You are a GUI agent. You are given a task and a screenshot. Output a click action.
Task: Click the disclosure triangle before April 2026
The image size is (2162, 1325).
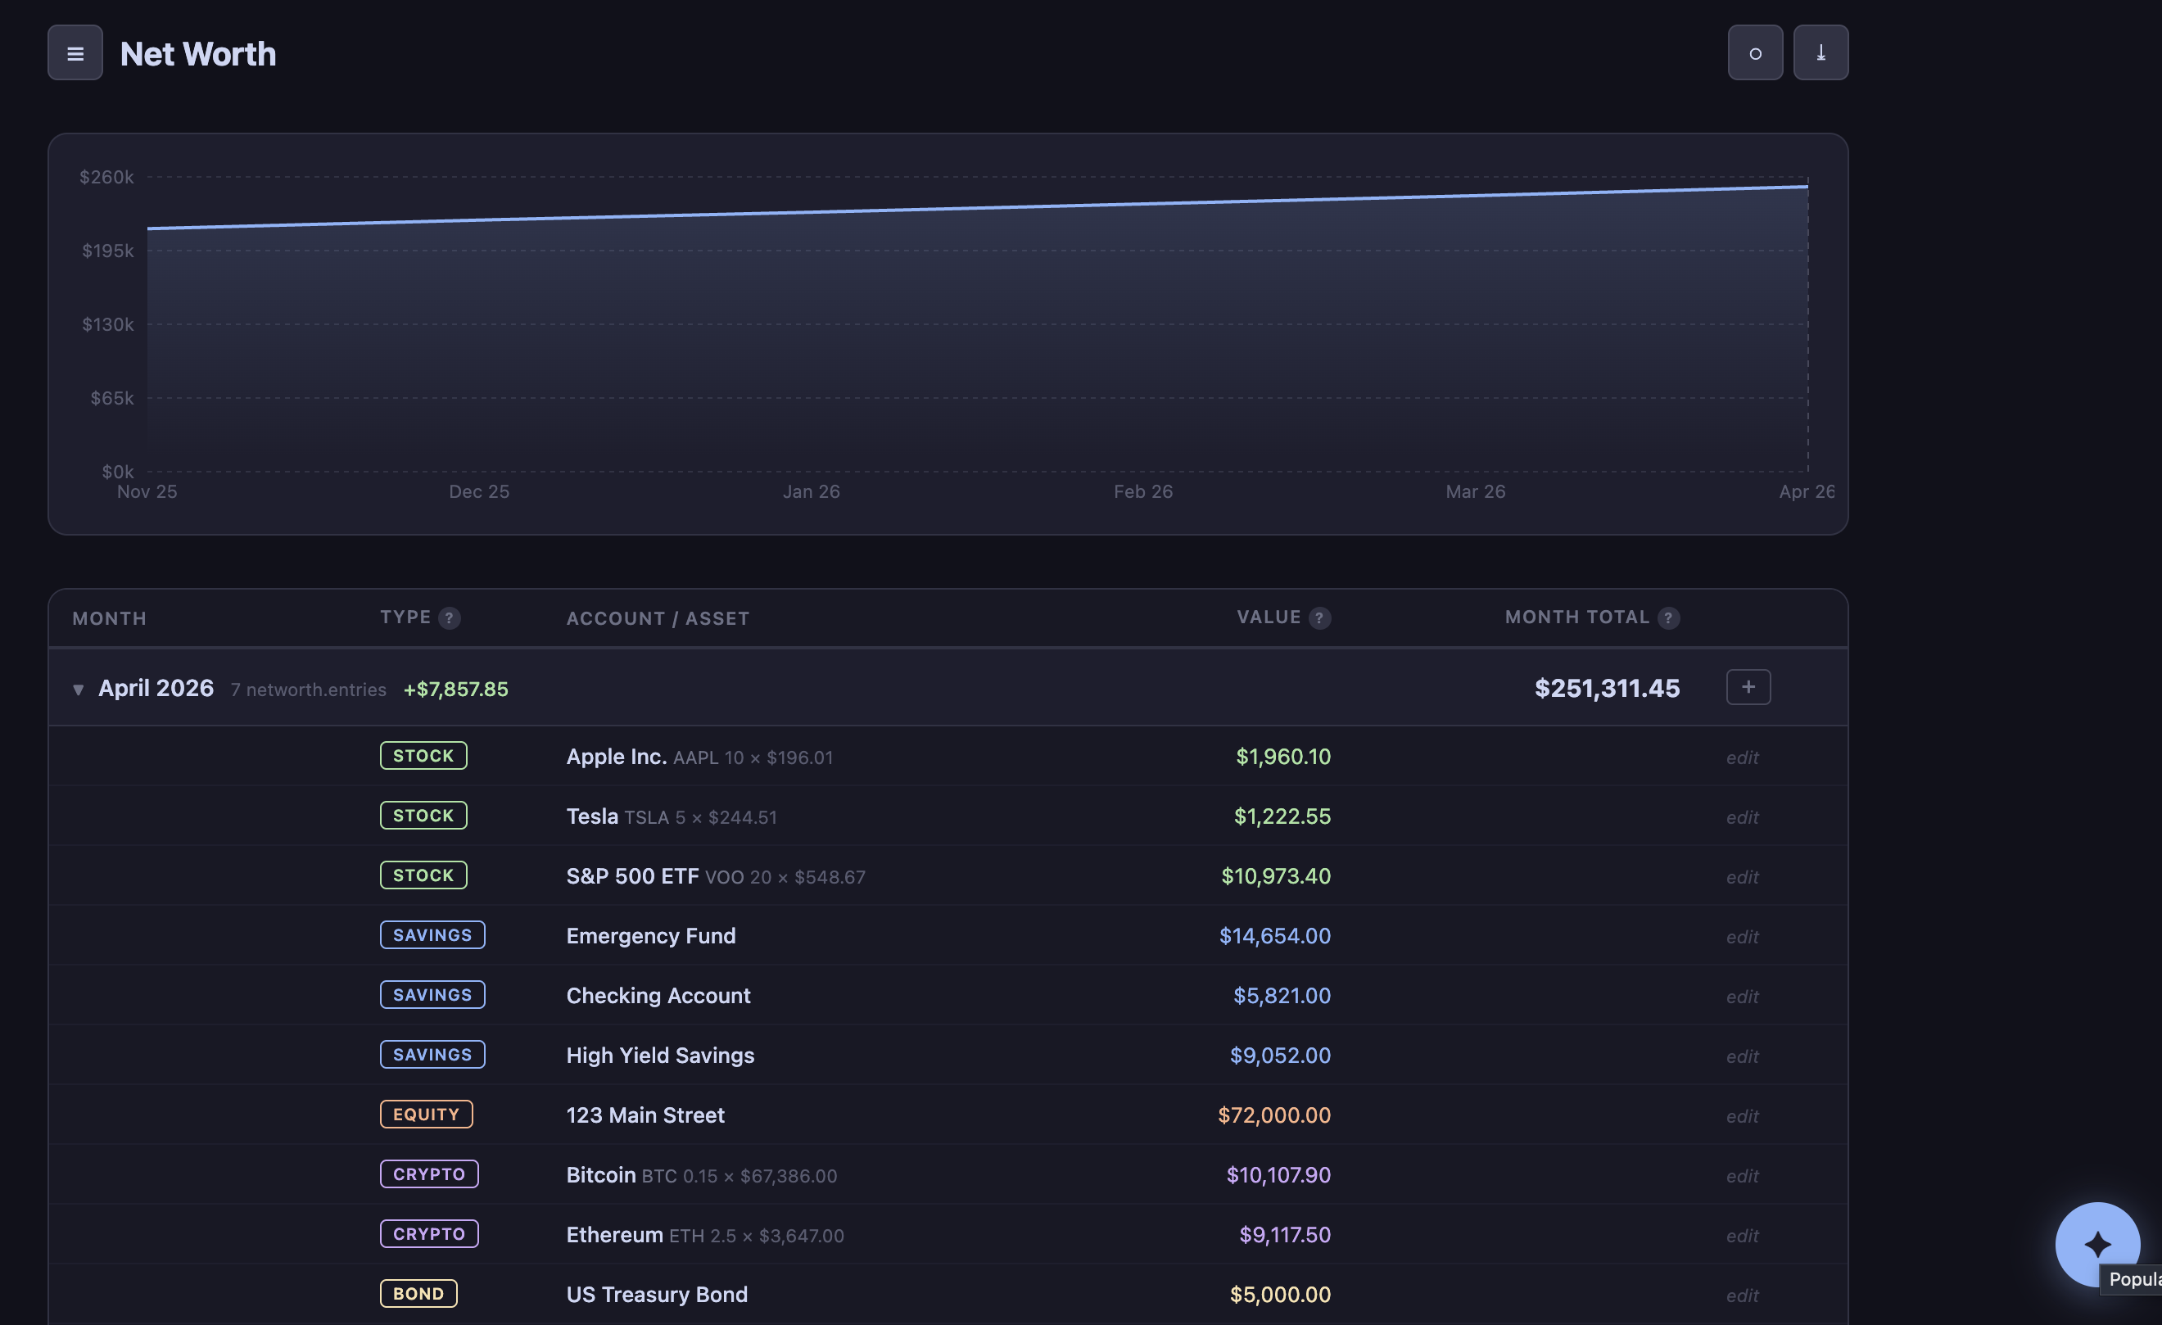pyautogui.click(x=79, y=689)
